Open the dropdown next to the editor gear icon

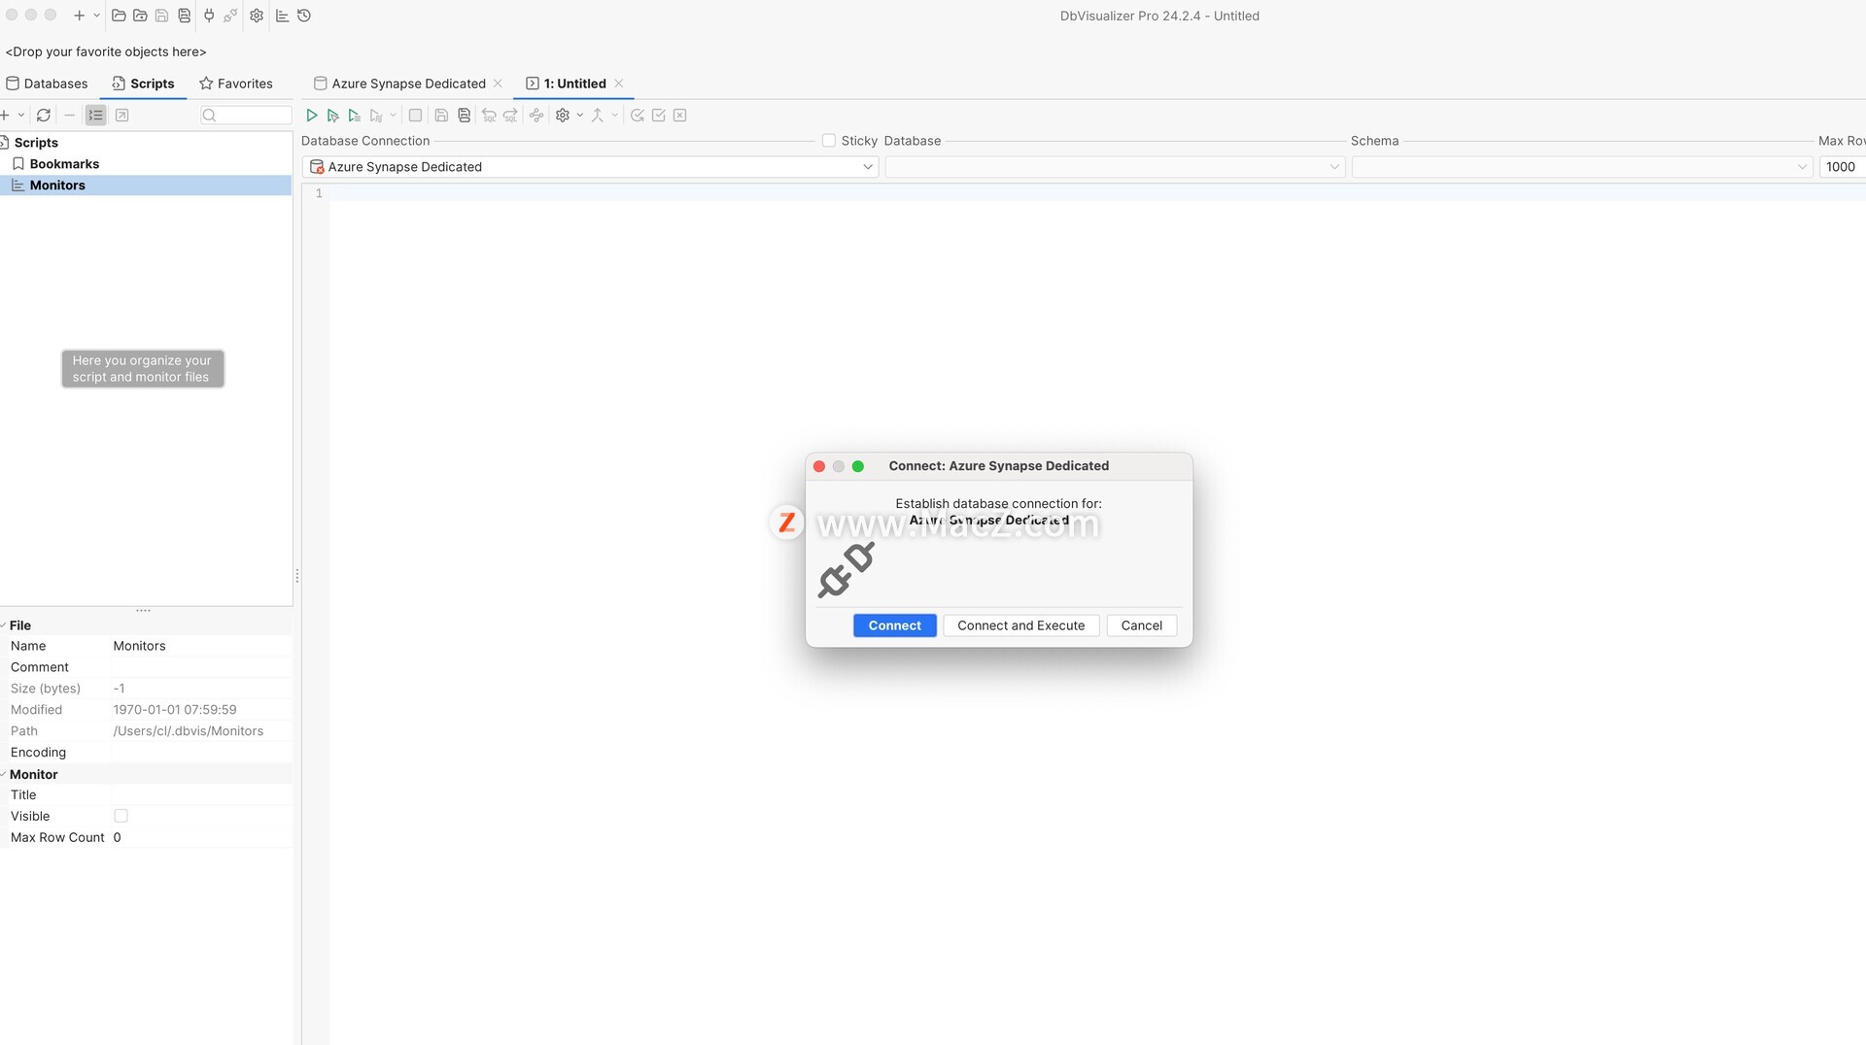(x=580, y=116)
